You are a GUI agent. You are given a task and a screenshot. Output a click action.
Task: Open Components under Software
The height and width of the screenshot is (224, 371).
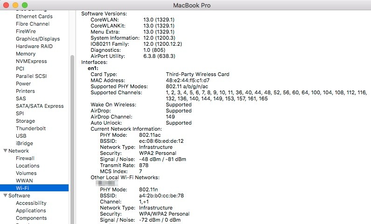pos(31,218)
